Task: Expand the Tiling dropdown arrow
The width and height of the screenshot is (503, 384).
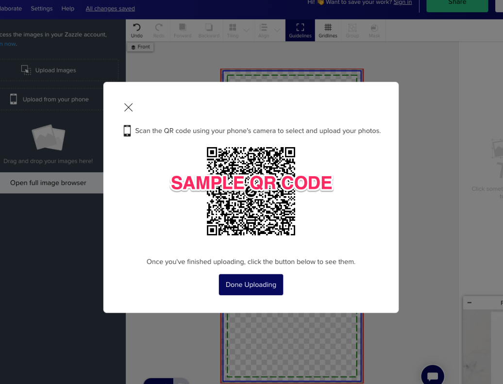Action: coord(246,31)
